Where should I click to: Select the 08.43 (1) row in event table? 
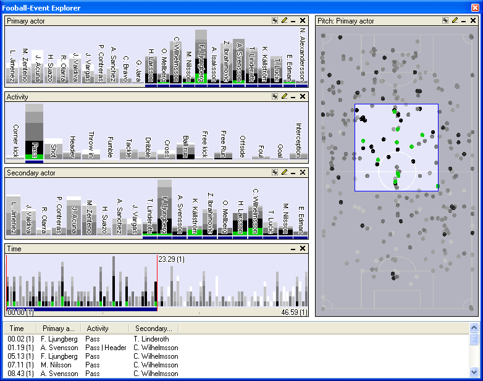[237, 374]
